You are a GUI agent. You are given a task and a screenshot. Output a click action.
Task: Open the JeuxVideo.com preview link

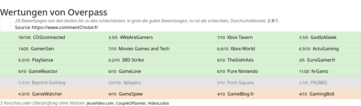100,103
